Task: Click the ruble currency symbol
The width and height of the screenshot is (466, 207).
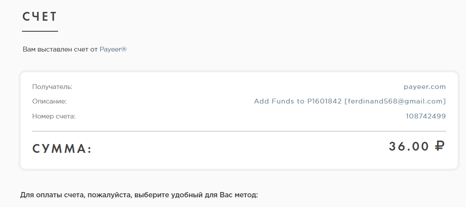Action: [x=440, y=146]
